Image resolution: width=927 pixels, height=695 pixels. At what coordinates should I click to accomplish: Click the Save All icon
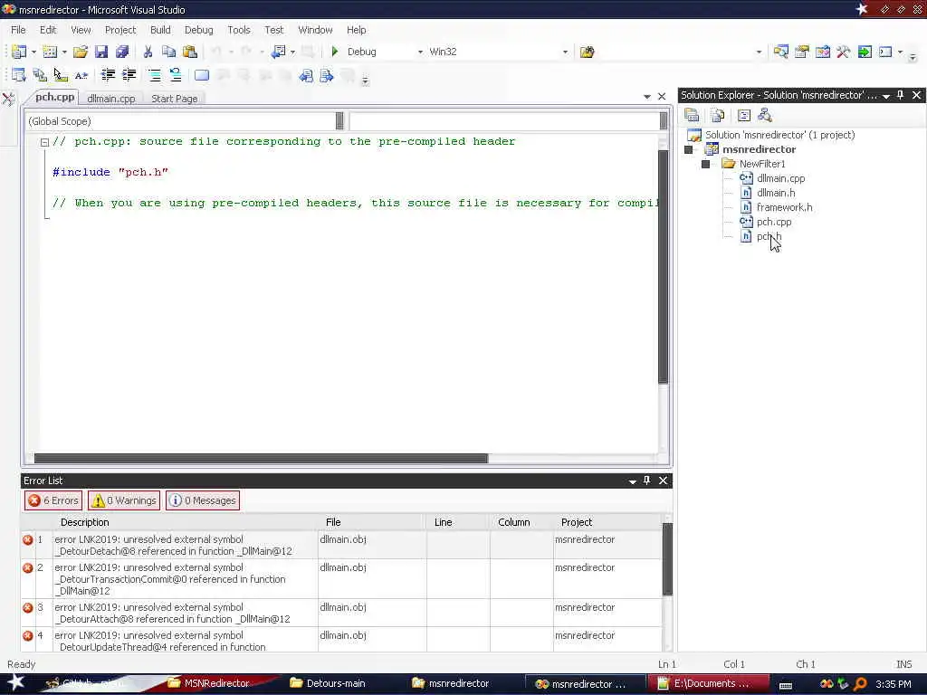point(122,52)
